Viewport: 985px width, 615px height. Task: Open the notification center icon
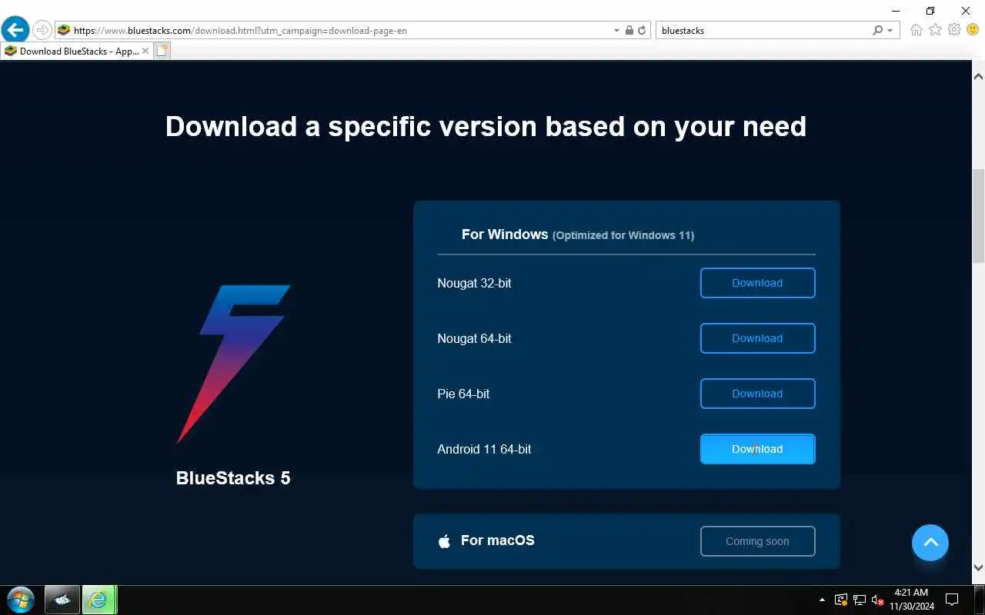(952, 600)
